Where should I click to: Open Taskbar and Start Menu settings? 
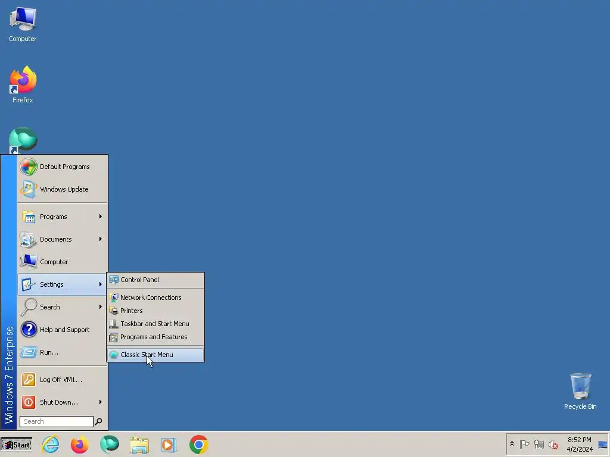pyautogui.click(x=155, y=324)
